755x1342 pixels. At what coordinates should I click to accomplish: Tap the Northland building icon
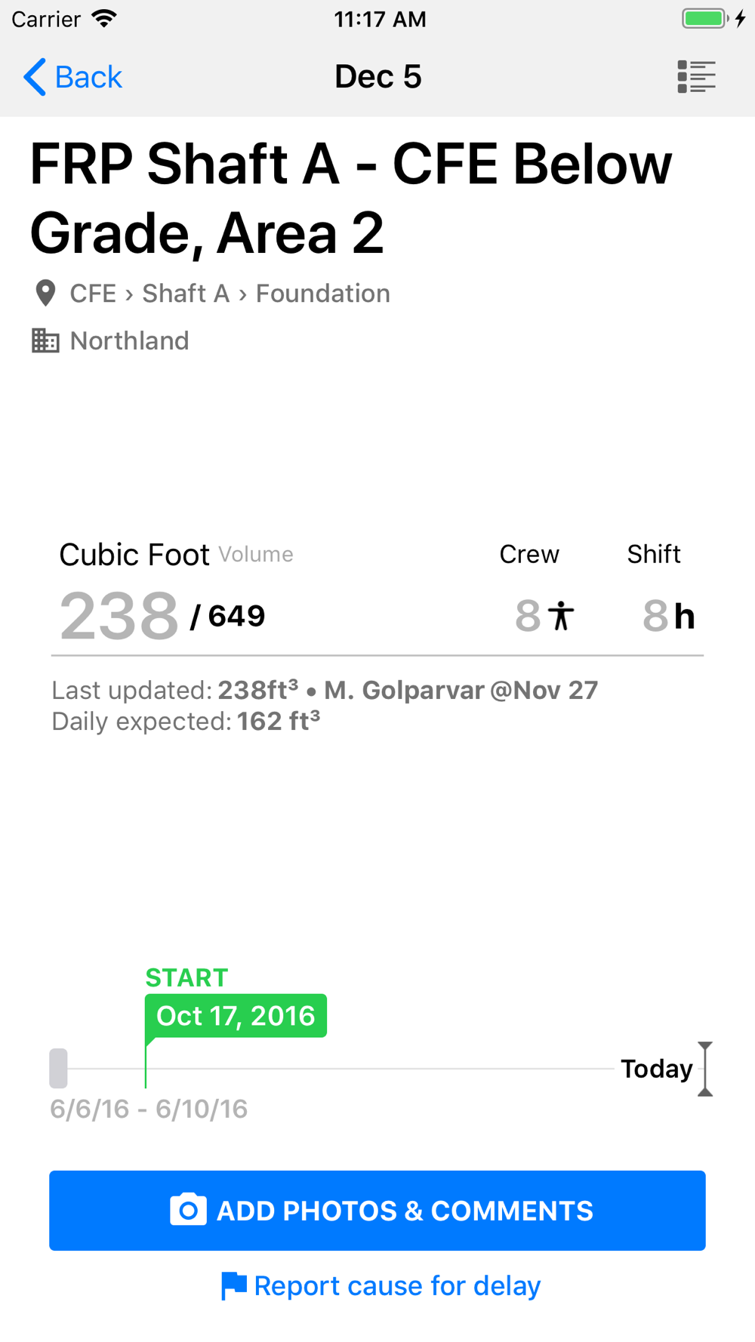pyautogui.click(x=45, y=341)
